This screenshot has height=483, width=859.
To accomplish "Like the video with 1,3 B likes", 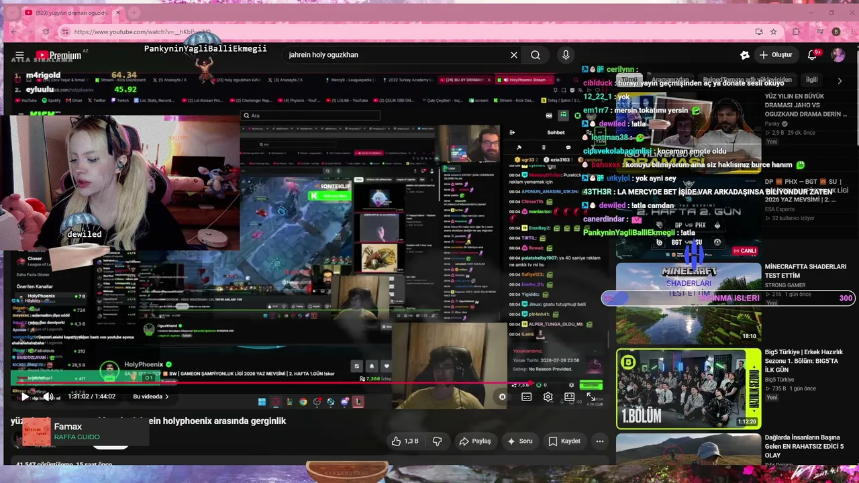I will click(x=405, y=441).
